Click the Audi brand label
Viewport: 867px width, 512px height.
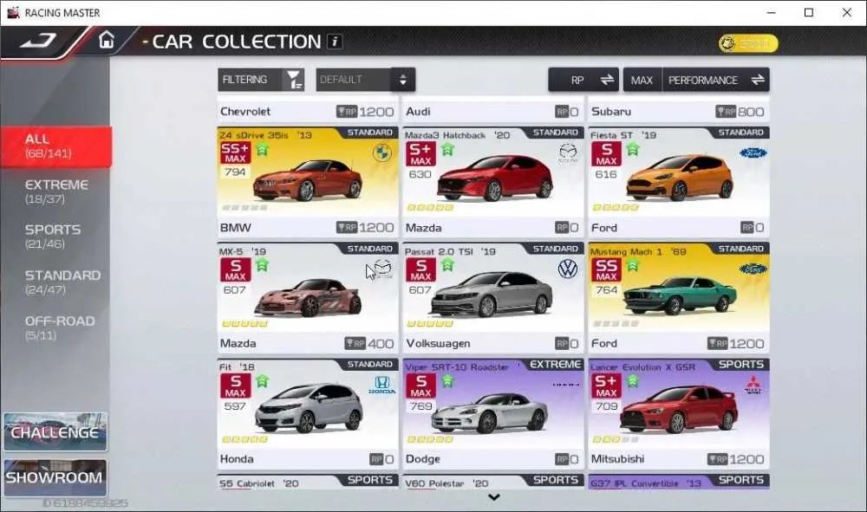click(418, 111)
